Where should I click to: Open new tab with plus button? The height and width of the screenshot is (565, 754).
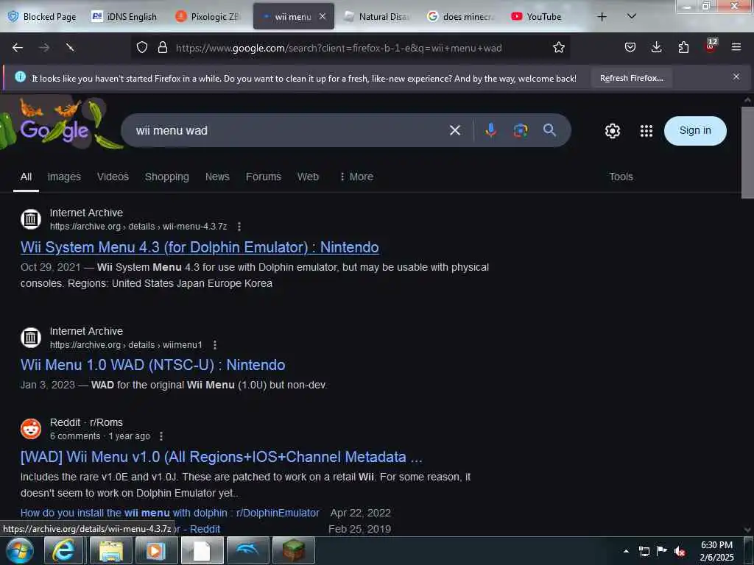tap(602, 17)
